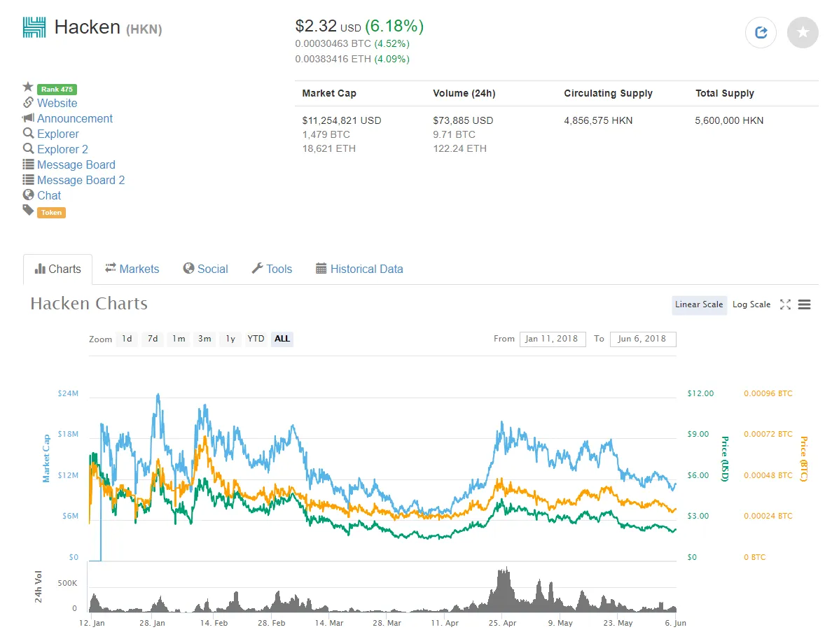839x632 pixels.
Task: Click the 18,621 ETH market cap value
Action: click(x=328, y=148)
